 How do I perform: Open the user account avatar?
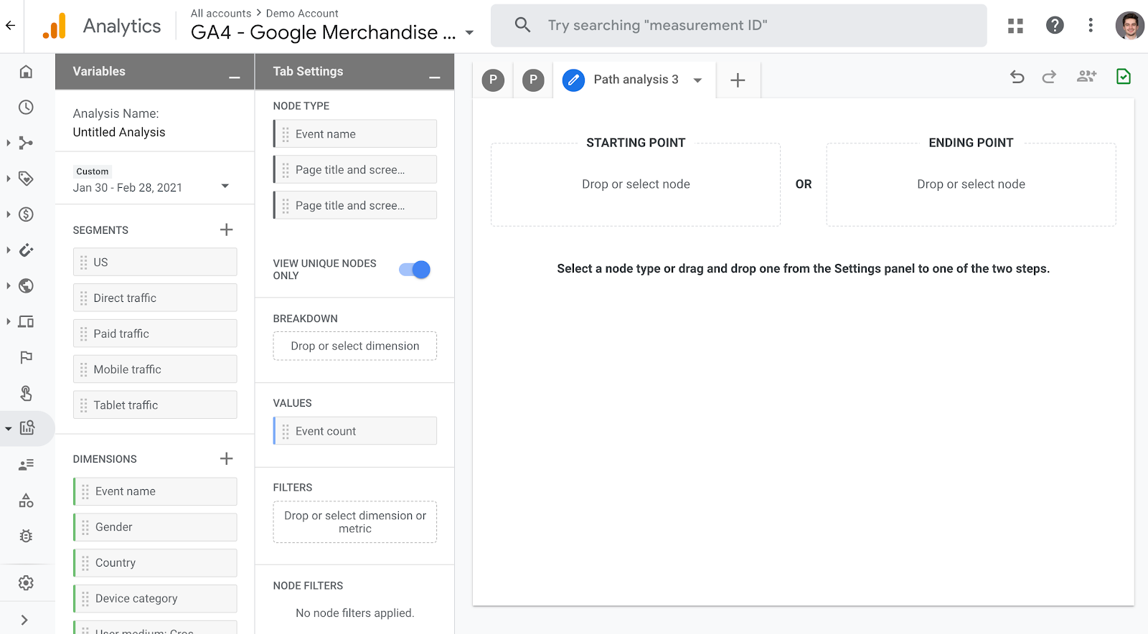click(1129, 26)
